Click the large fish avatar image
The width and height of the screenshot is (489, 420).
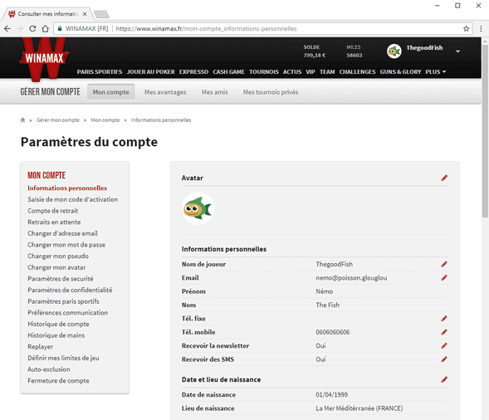pos(198,208)
